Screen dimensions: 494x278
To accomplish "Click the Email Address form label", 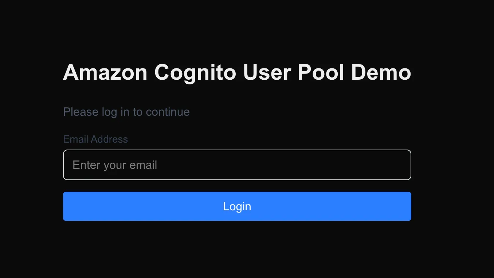I will click(95, 139).
